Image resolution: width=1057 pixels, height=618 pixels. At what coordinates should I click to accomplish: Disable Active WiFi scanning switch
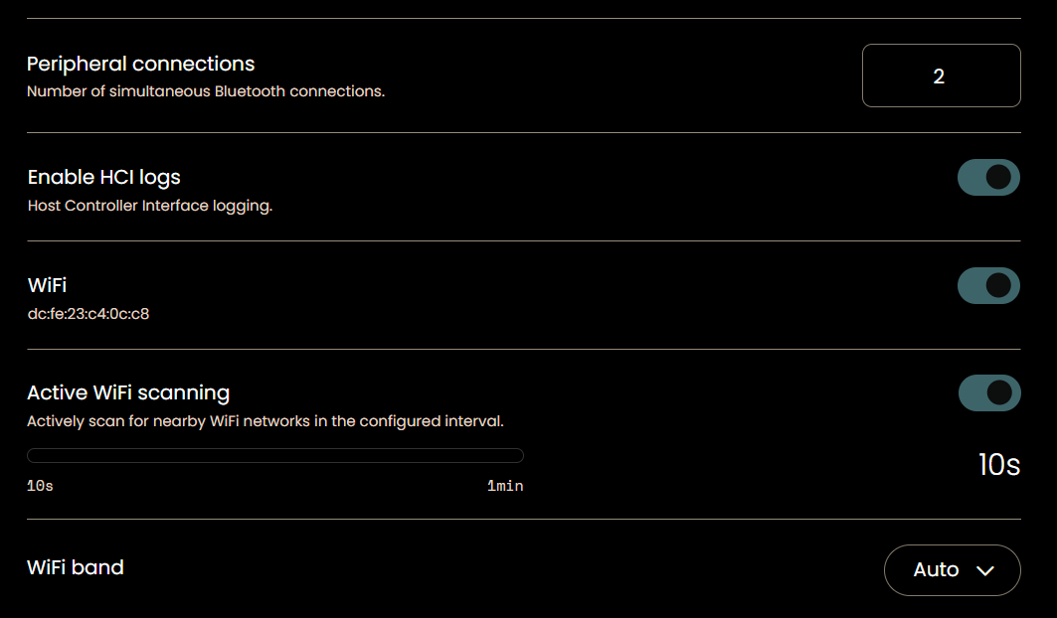(x=989, y=392)
